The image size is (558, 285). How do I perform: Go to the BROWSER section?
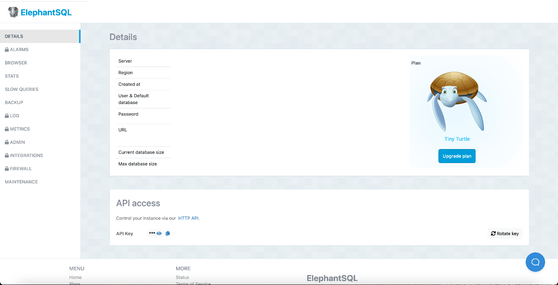(x=40, y=63)
